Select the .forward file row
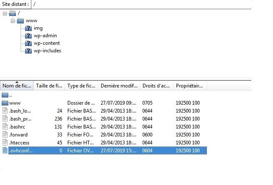Screen dimensions: 273x185 click(104, 135)
